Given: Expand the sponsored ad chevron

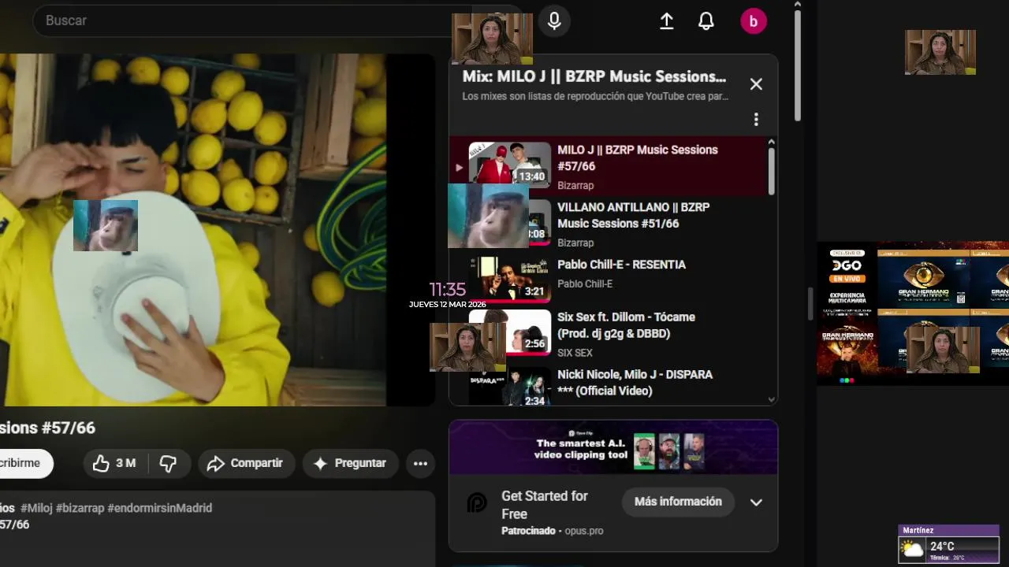Looking at the screenshot, I should click(756, 502).
